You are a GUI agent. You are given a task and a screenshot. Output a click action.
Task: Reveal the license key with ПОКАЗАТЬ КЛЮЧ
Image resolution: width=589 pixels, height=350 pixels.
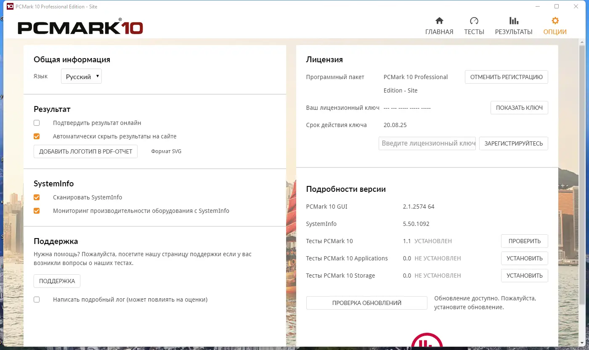click(519, 108)
